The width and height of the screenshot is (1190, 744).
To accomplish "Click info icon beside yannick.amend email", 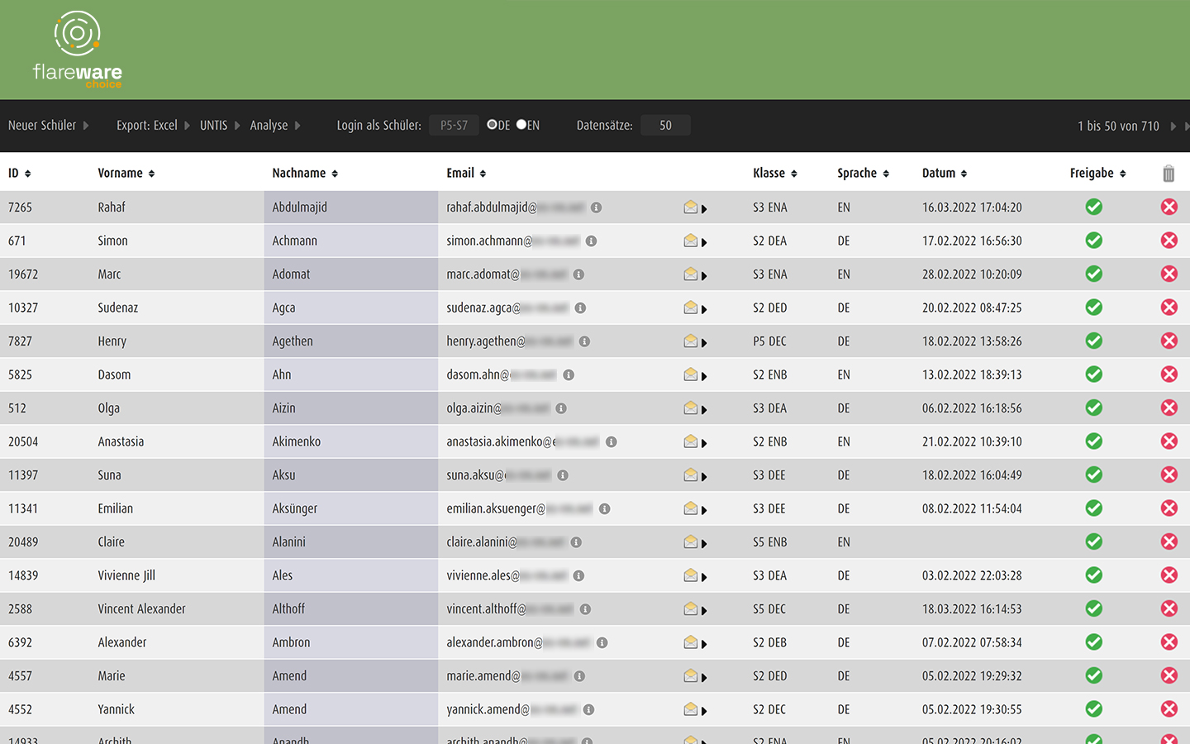I will 588,710.
